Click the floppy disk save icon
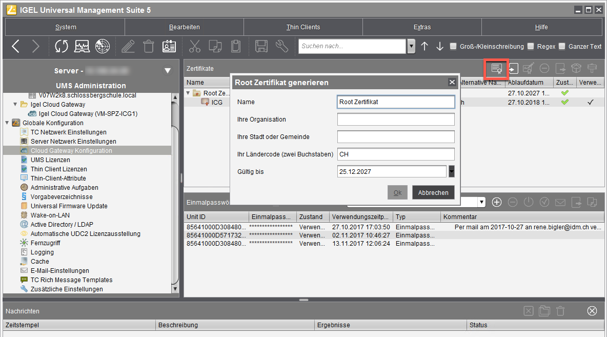The image size is (607, 337). click(261, 47)
